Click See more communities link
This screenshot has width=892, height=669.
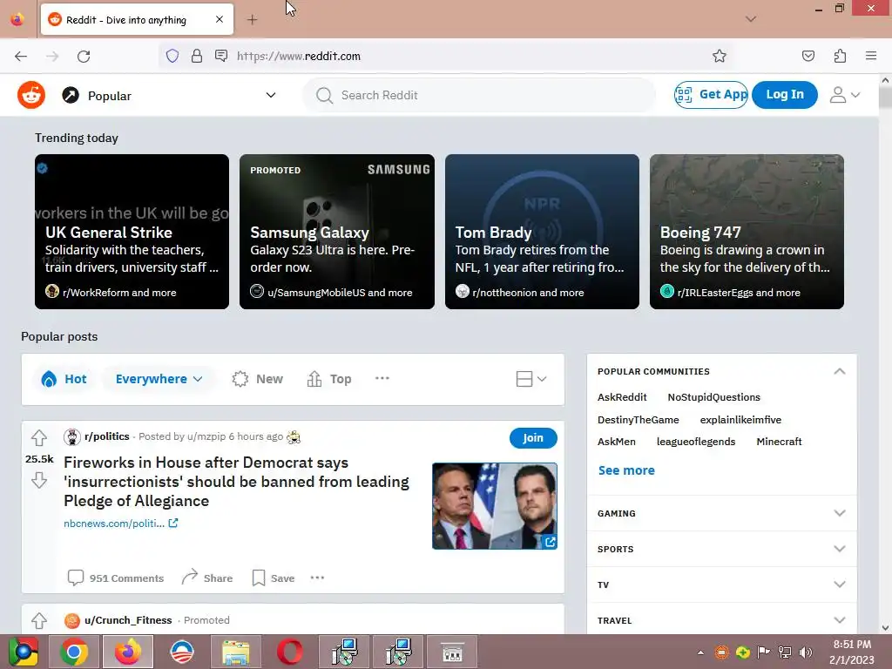point(626,470)
